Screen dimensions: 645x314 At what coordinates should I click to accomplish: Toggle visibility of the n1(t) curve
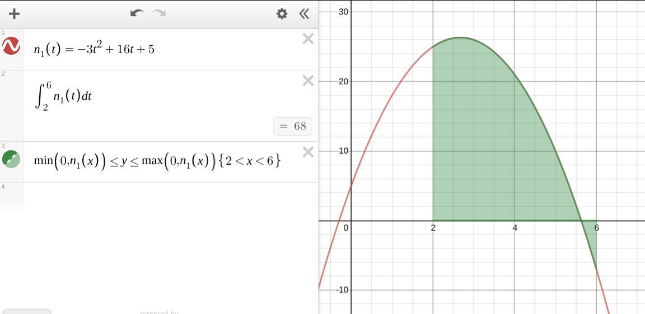pos(11,46)
